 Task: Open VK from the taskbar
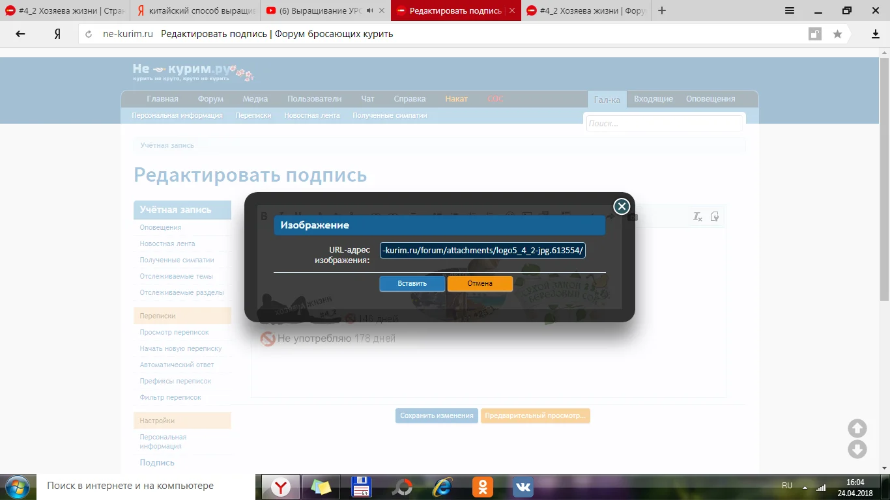[523, 486]
